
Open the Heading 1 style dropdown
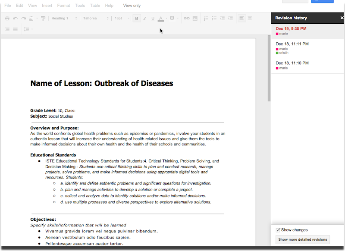coord(64,18)
